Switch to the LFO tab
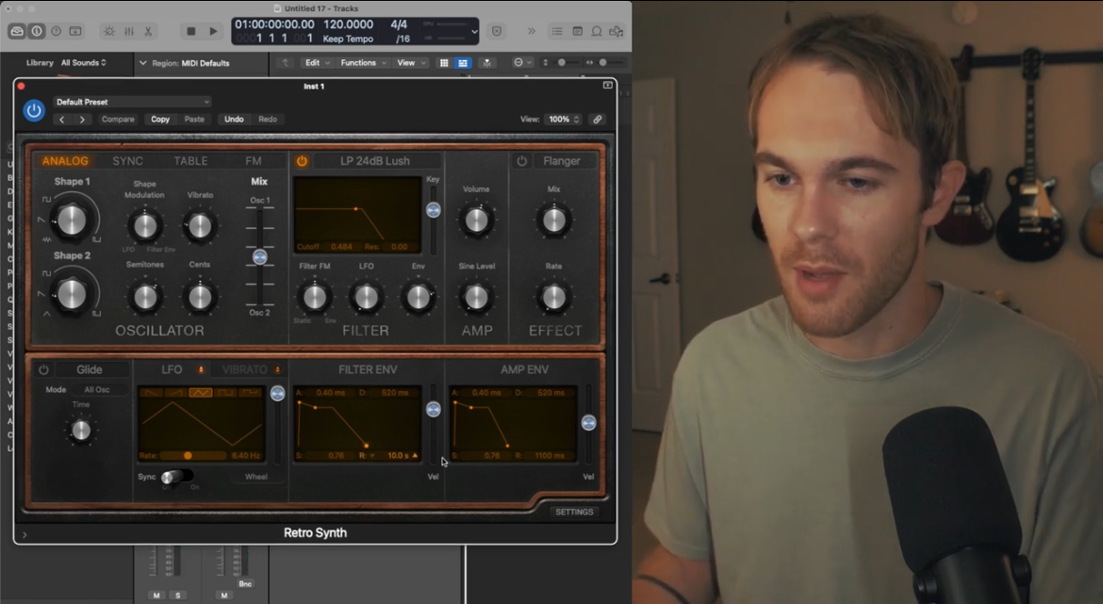 (x=172, y=370)
